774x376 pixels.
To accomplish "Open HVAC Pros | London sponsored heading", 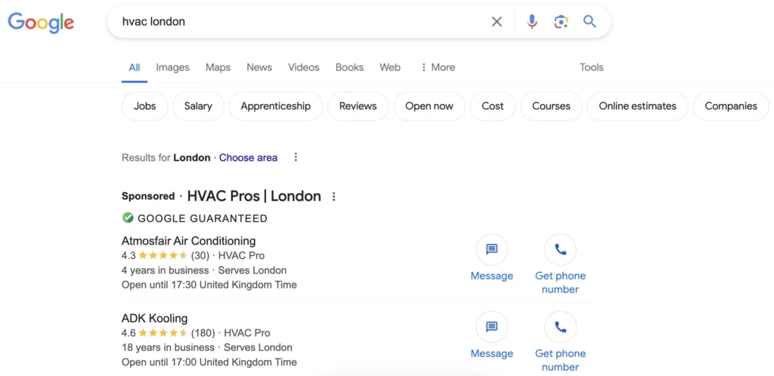I will pyautogui.click(x=254, y=196).
